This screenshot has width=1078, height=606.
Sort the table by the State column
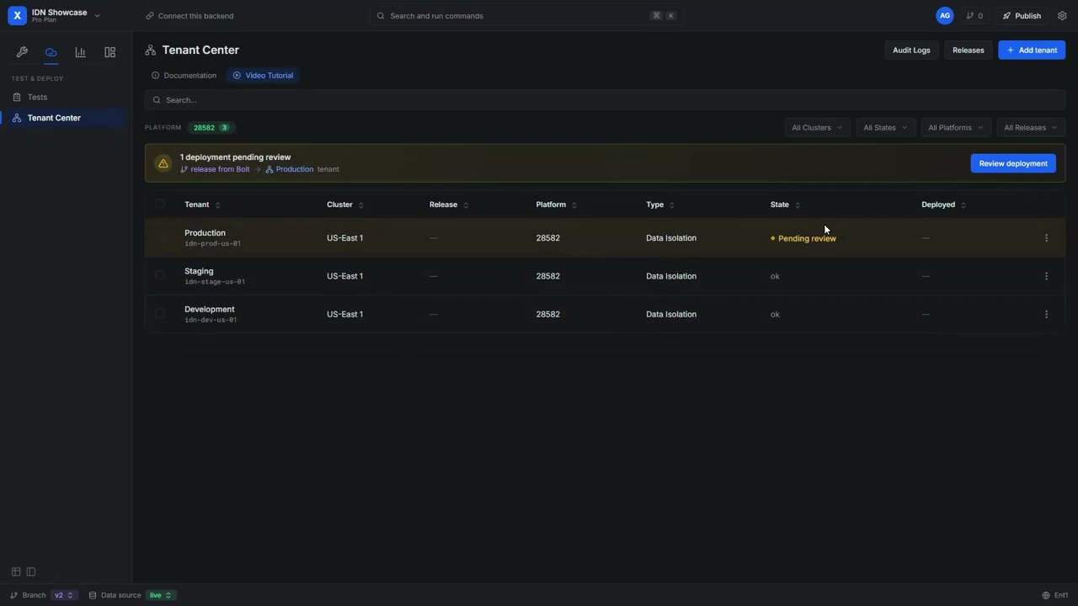point(785,205)
